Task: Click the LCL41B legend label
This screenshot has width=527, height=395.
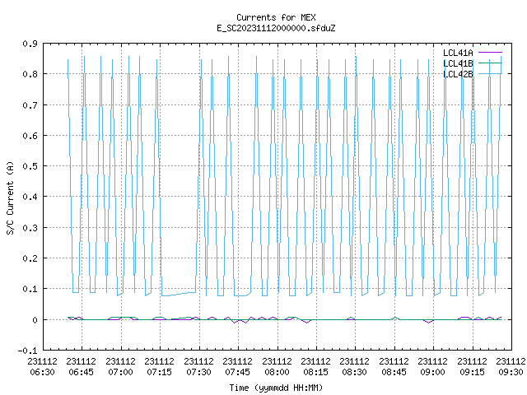Action: (x=458, y=63)
